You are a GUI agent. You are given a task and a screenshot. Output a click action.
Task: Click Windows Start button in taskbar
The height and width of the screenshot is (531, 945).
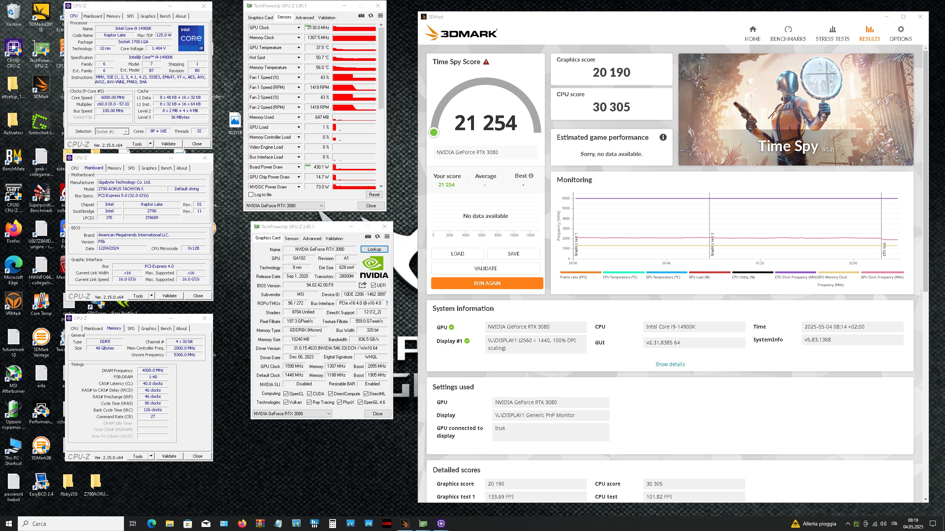(9, 523)
